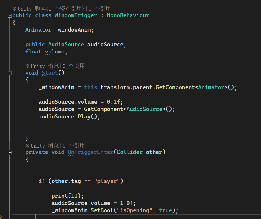Click 'this' keyword in Start method
This screenshot has width=261, height=219.
(x=91, y=87)
